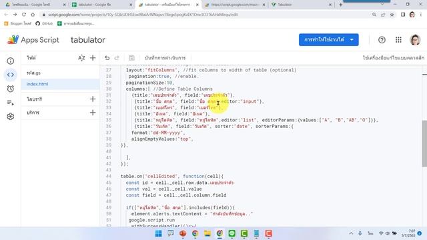Click the browser address bar URL
The image size is (427, 240).
click(x=143, y=15)
